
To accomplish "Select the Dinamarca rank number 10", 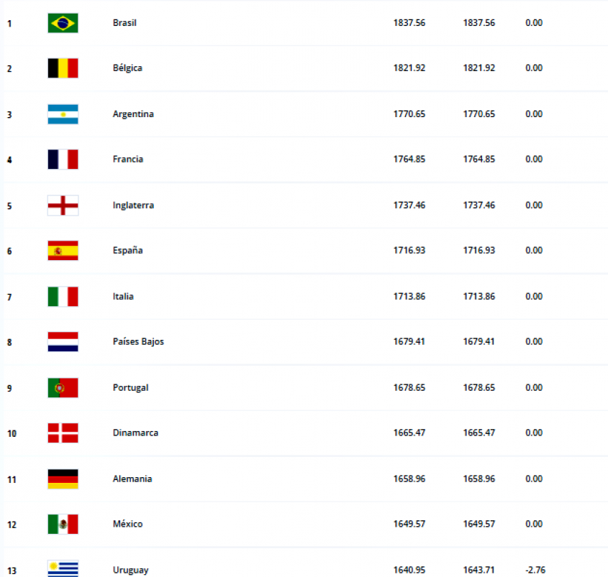I will point(11,433).
